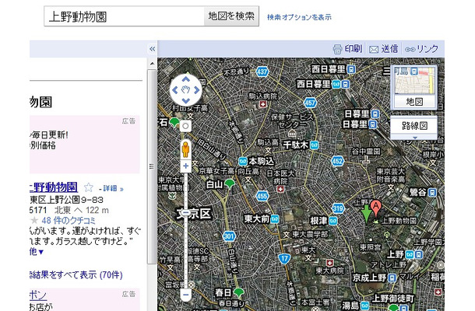Click the Street View pegman icon
Screen dimensions: 475x311
[x=185, y=149]
